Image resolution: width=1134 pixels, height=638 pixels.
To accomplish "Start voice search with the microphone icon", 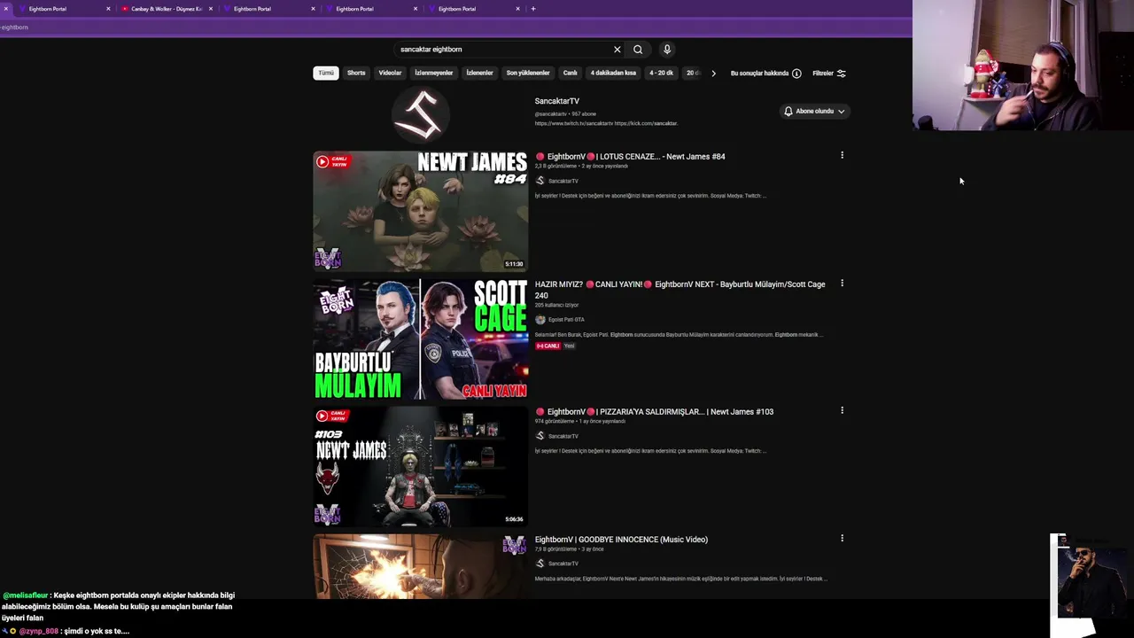I will click(667, 50).
